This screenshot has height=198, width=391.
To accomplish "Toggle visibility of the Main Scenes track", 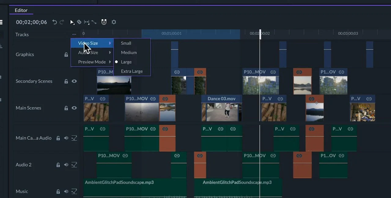I will 74,108.
